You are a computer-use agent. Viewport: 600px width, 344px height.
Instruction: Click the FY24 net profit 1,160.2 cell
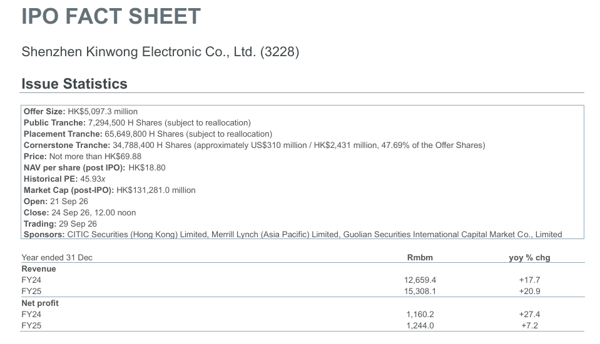click(420, 314)
